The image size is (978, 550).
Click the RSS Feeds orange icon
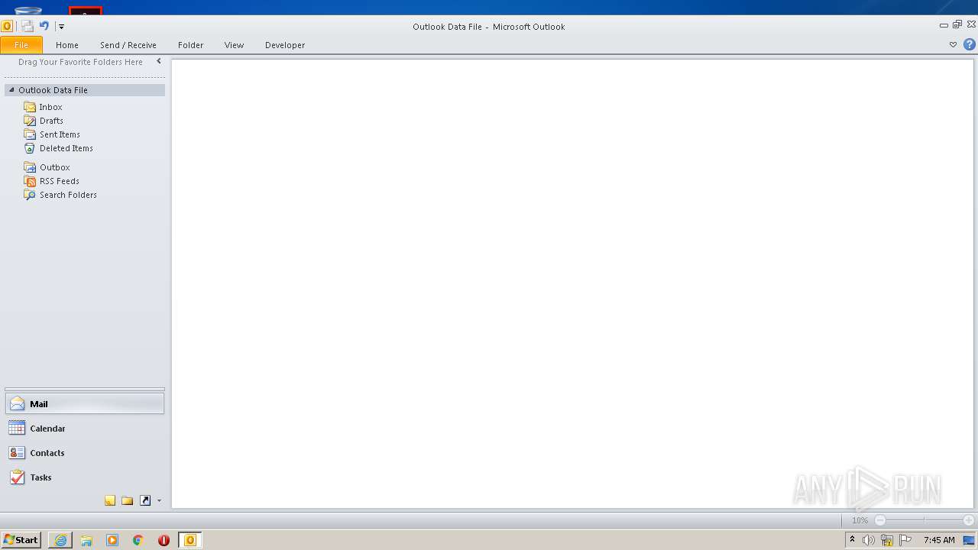point(30,181)
